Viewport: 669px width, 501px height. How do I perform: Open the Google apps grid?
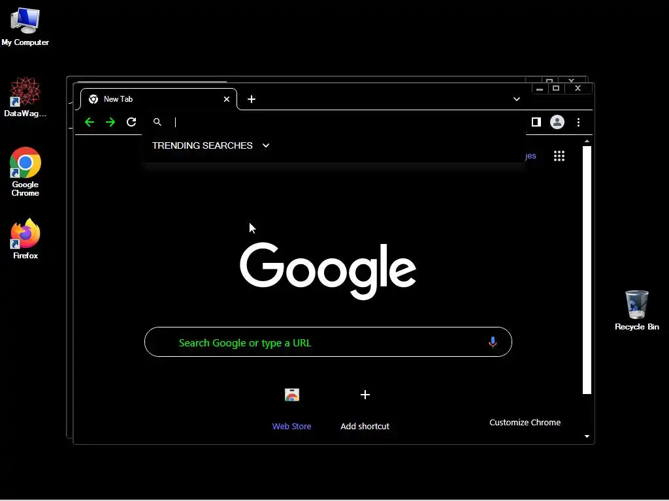pos(559,156)
